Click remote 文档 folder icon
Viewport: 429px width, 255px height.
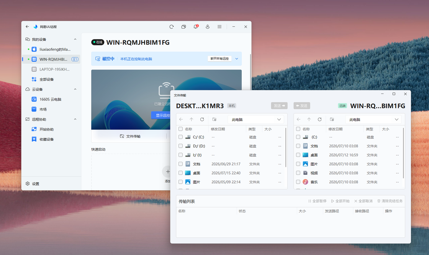[305, 146]
